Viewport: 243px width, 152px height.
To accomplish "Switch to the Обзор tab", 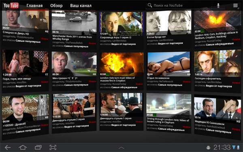I will (56, 6).
